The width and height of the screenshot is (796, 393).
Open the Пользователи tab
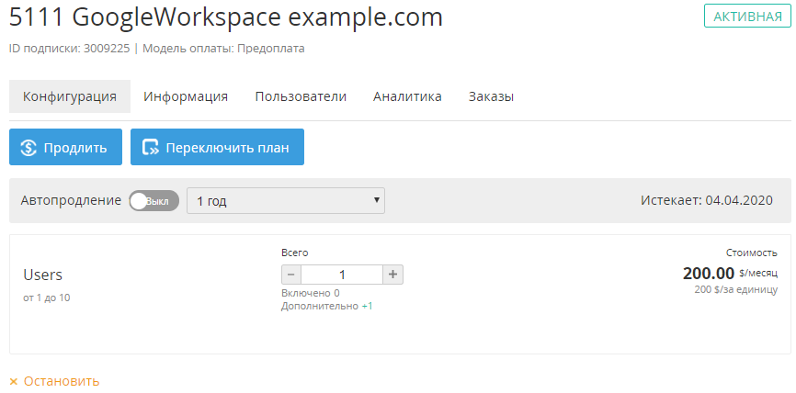pyautogui.click(x=301, y=96)
